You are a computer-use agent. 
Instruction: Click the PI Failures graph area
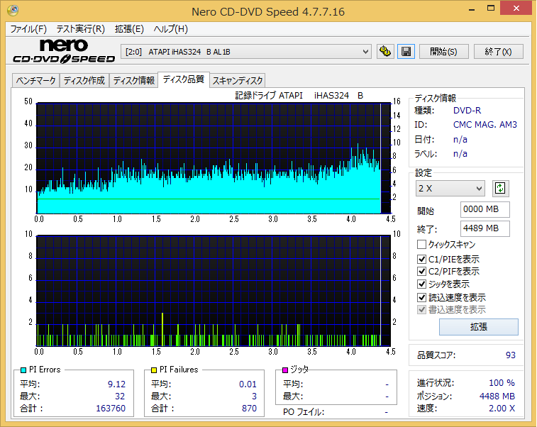[x=214, y=291]
